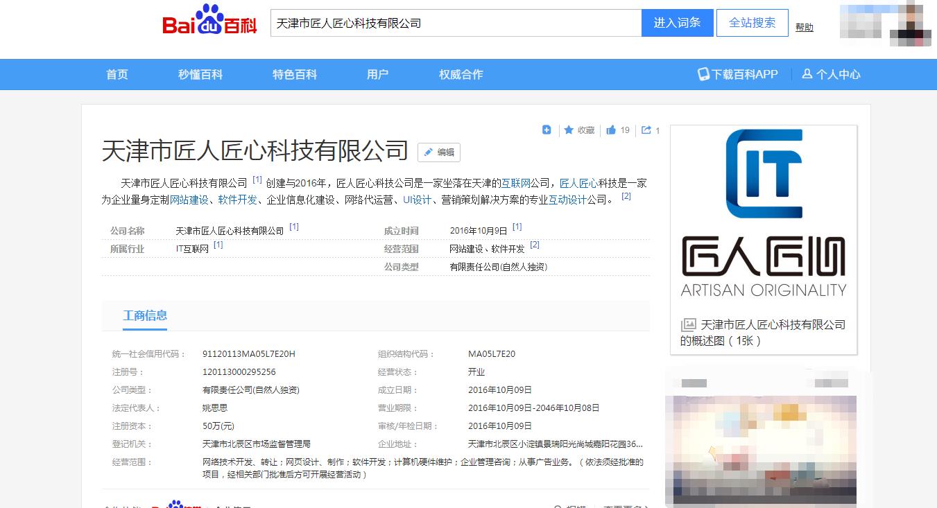Click the 收藏 star icon
This screenshot has width=937, height=508.
[569, 130]
